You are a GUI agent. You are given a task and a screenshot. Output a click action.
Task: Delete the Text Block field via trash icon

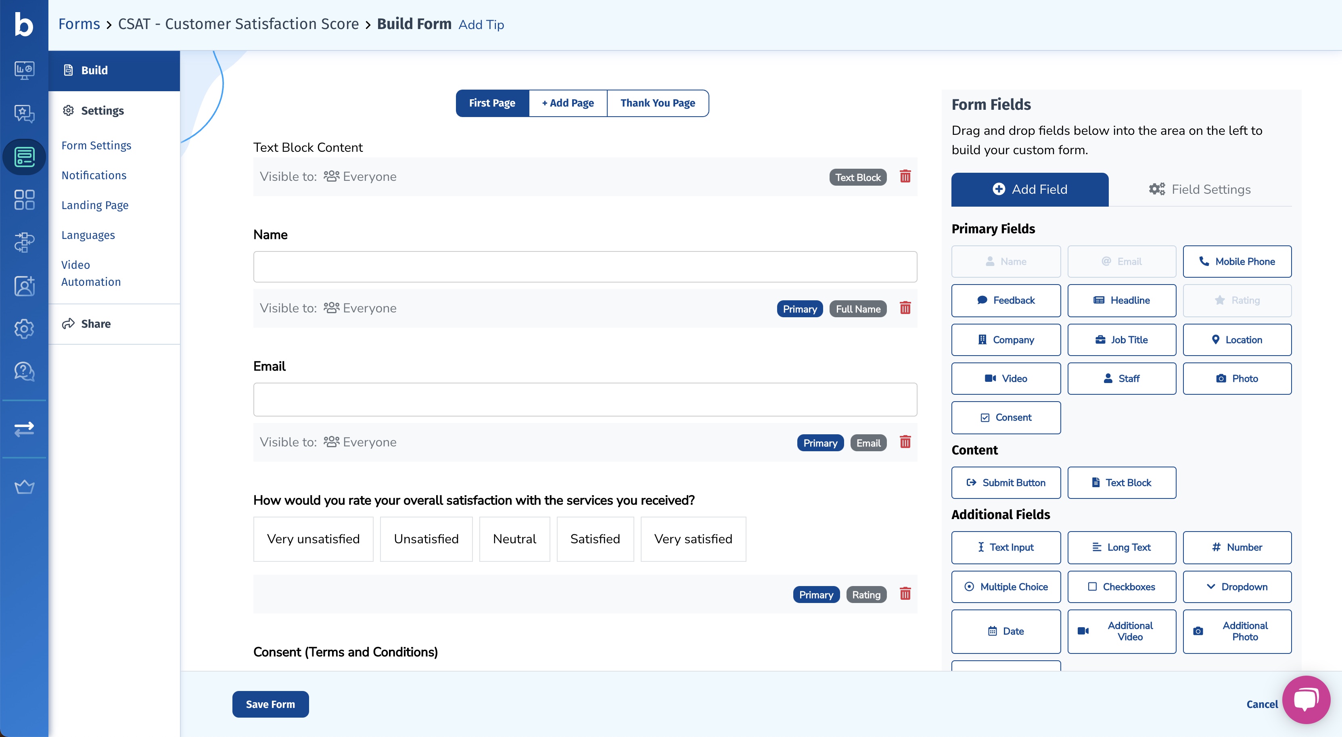coord(905,176)
